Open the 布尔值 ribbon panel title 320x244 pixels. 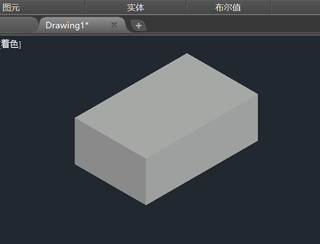pos(228,8)
